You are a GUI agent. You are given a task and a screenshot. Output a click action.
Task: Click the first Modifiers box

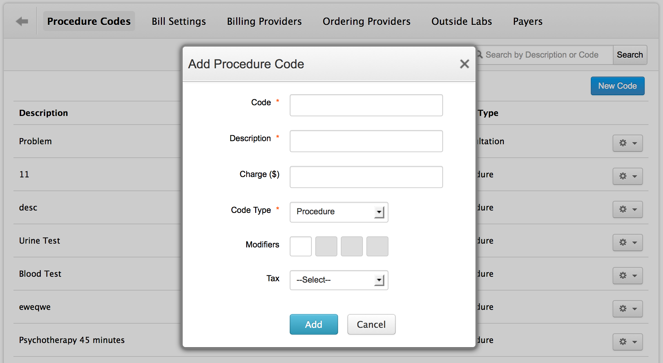(x=300, y=246)
